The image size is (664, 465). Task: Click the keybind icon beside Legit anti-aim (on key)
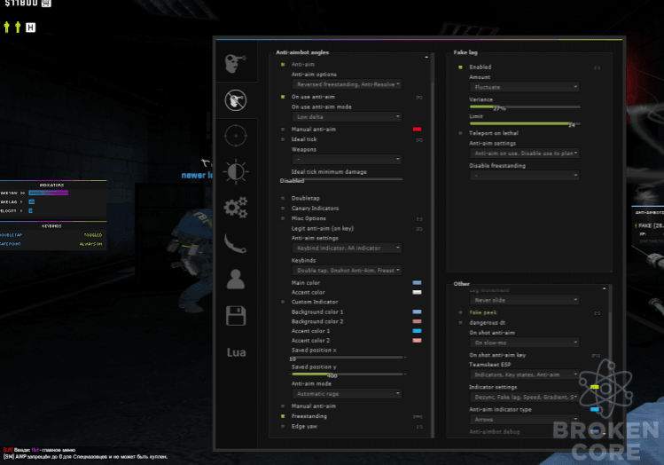click(418, 229)
